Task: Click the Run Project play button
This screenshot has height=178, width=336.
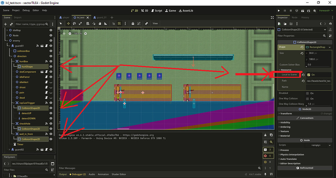Action: (x=279, y=10)
